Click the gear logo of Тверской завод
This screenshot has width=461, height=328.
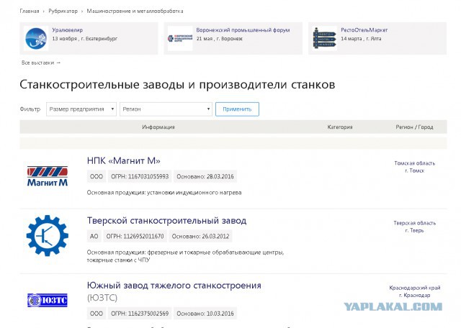[x=48, y=235]
